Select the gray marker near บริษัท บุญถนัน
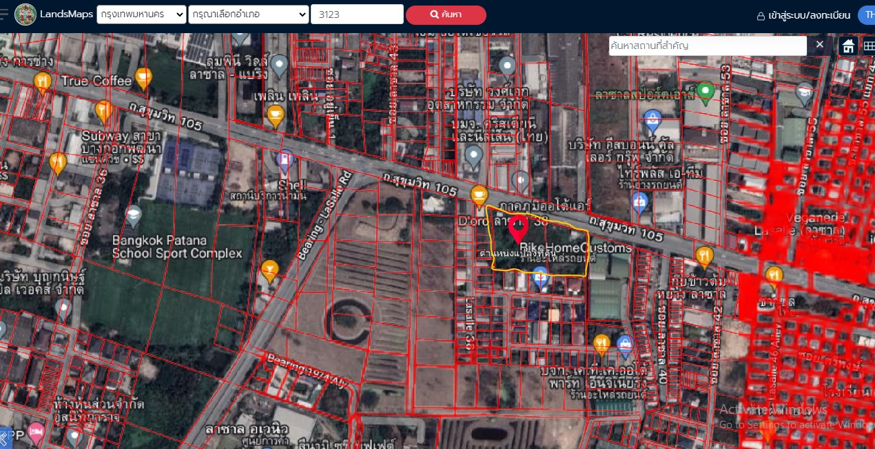Viewport: 875px width, 449px height. (63, 310)
